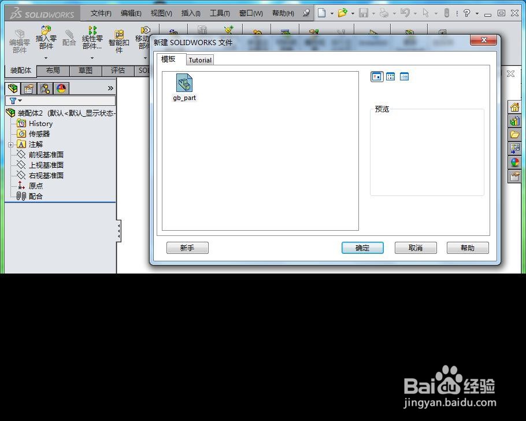Close the 新建 SOLIDWORKS 文件 dialog

483,40
